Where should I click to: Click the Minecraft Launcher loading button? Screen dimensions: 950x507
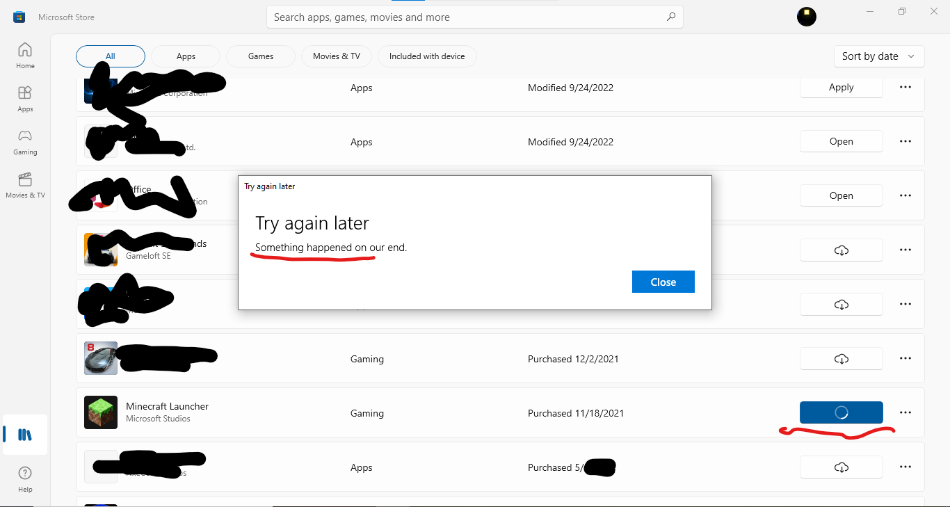(x=841, y=412)
